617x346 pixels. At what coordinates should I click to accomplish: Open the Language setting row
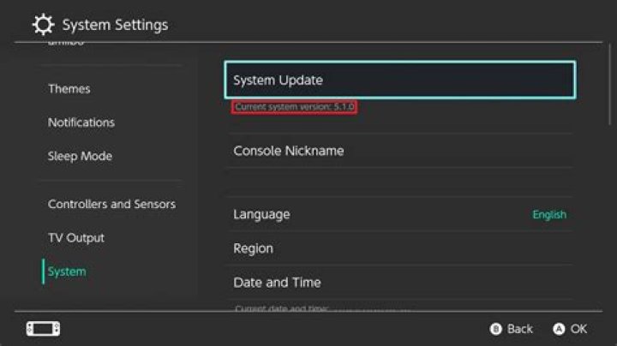pyautogui.click(x=400, y=214)
